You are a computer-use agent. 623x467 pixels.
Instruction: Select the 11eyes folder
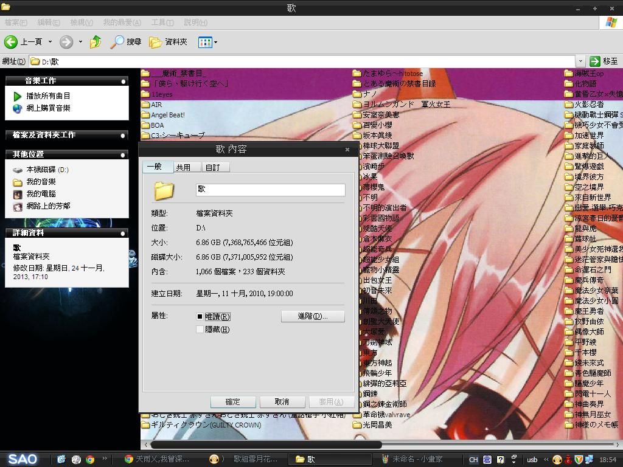point(157,94)
